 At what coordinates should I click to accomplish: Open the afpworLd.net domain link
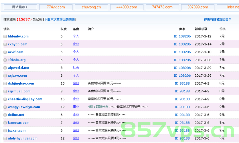click(18, 68)
